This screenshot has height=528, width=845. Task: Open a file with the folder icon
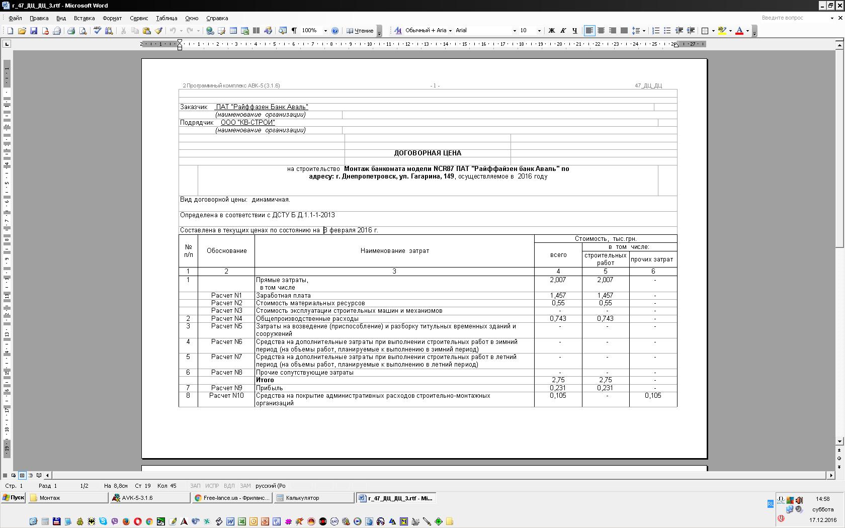(22, 31)
